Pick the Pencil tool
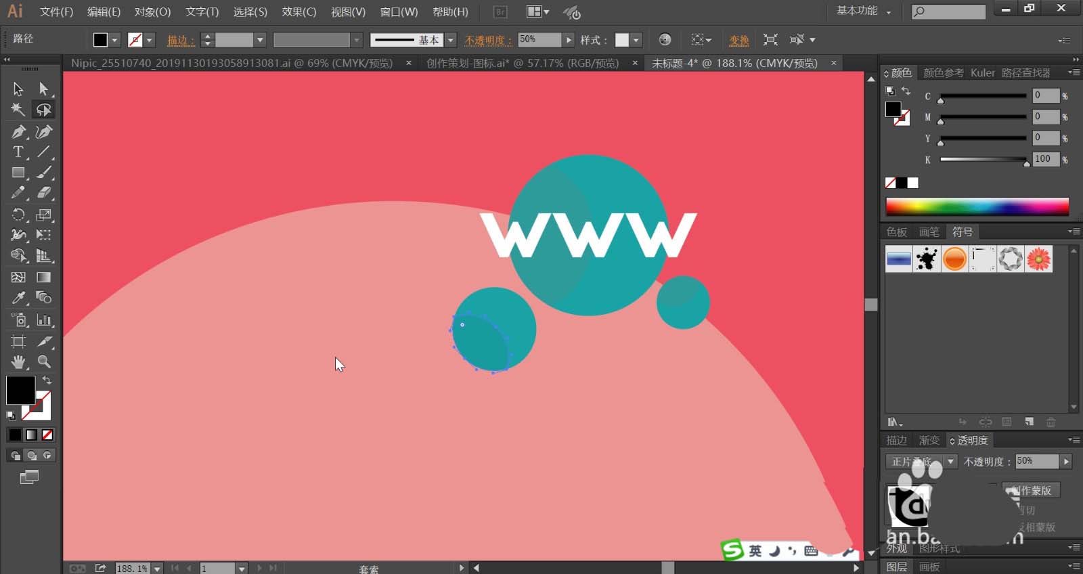The width and height of the screenshot is (1083, 574). coord(18,193)
